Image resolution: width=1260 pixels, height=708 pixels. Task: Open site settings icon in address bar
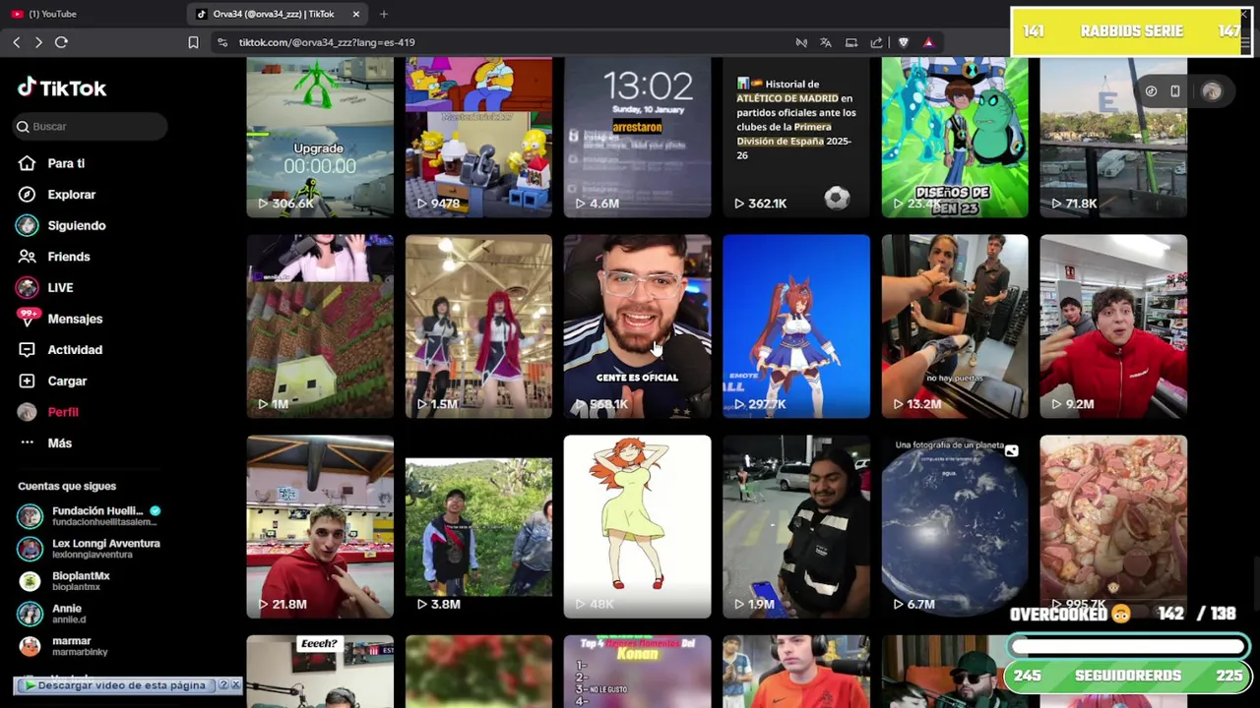pos(222,42)
